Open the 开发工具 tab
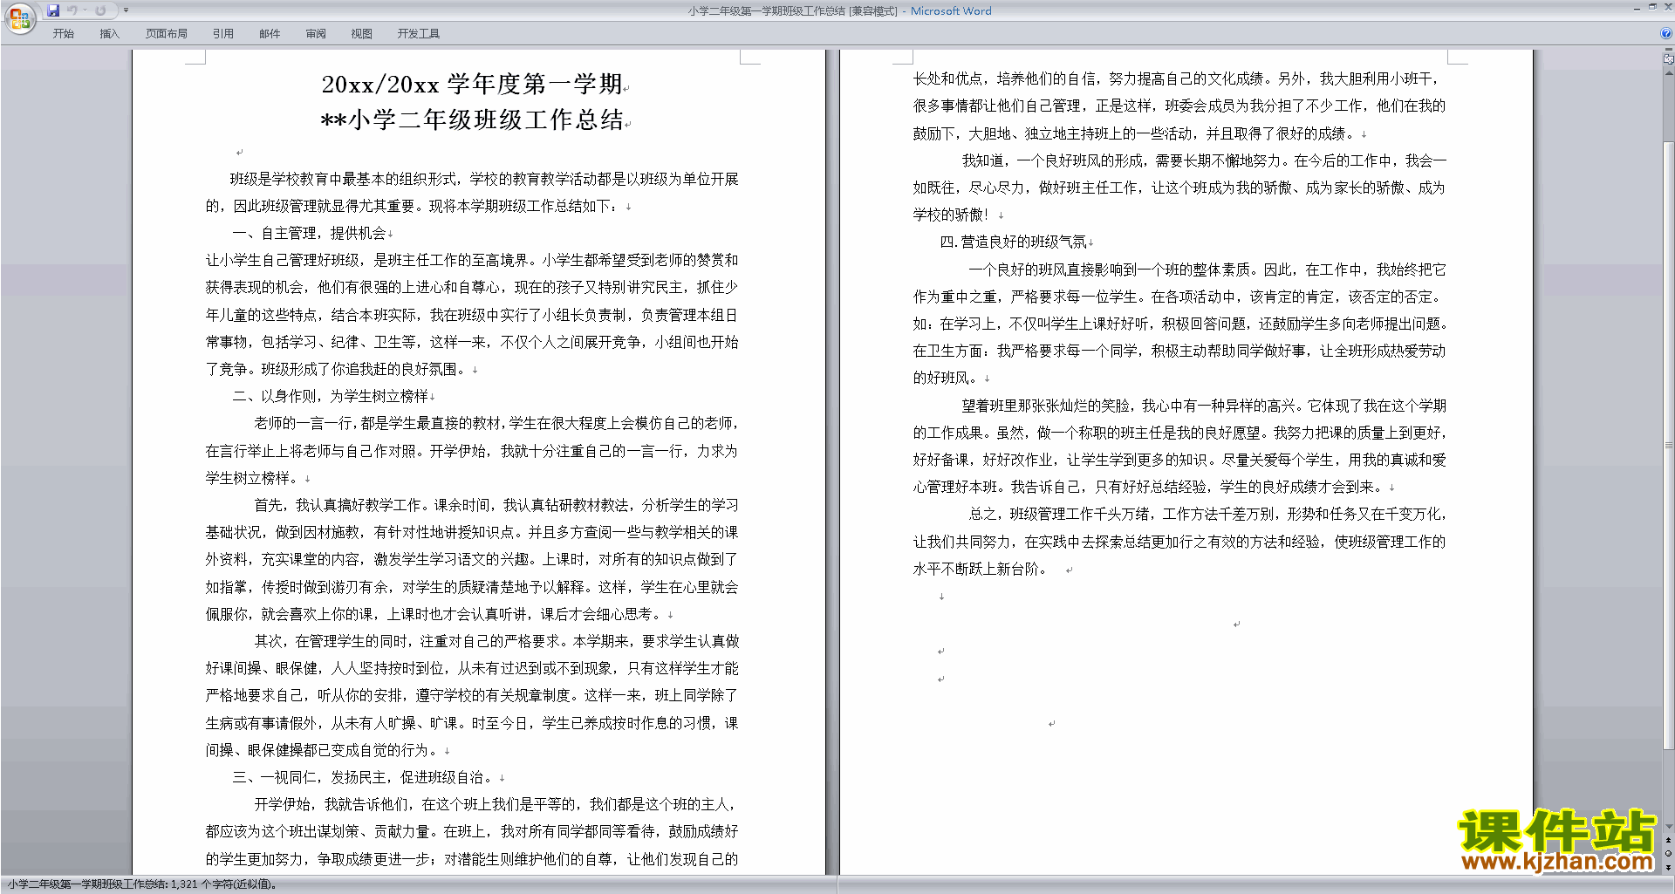 (419, 34)
